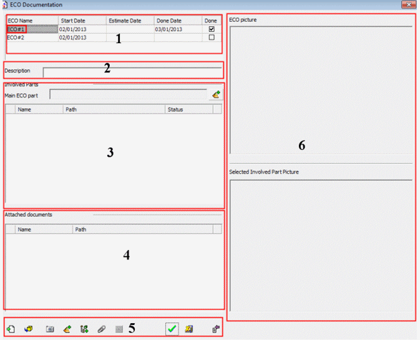Uncheck the Done checkbox for ECO#1
Screen dimensions: 420x340
point(212,29)
